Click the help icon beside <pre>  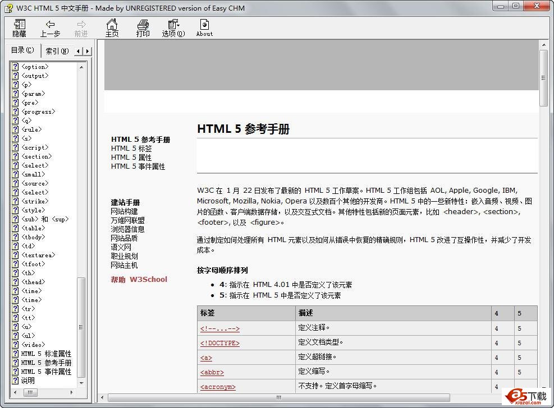point(15,103)
